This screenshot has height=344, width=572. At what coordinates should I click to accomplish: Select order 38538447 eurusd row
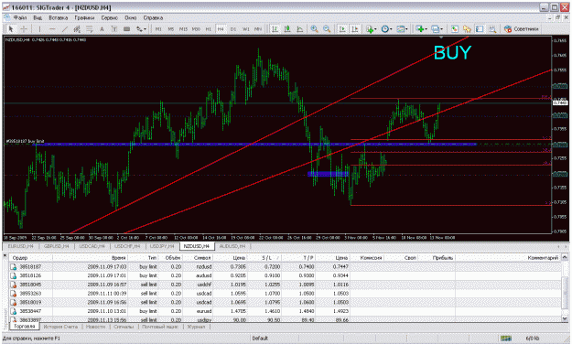(x=285, y=311)
